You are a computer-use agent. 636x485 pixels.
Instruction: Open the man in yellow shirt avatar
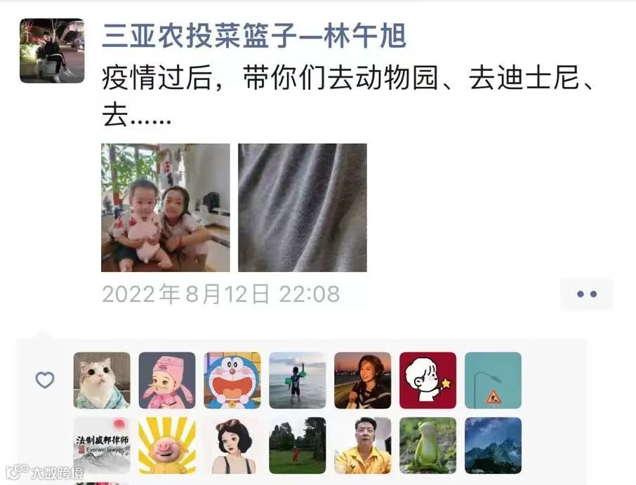click(x=363, y=445)
